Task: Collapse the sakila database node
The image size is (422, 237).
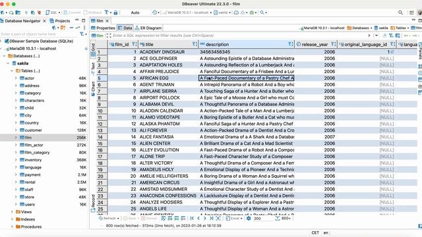Action: 8,63
